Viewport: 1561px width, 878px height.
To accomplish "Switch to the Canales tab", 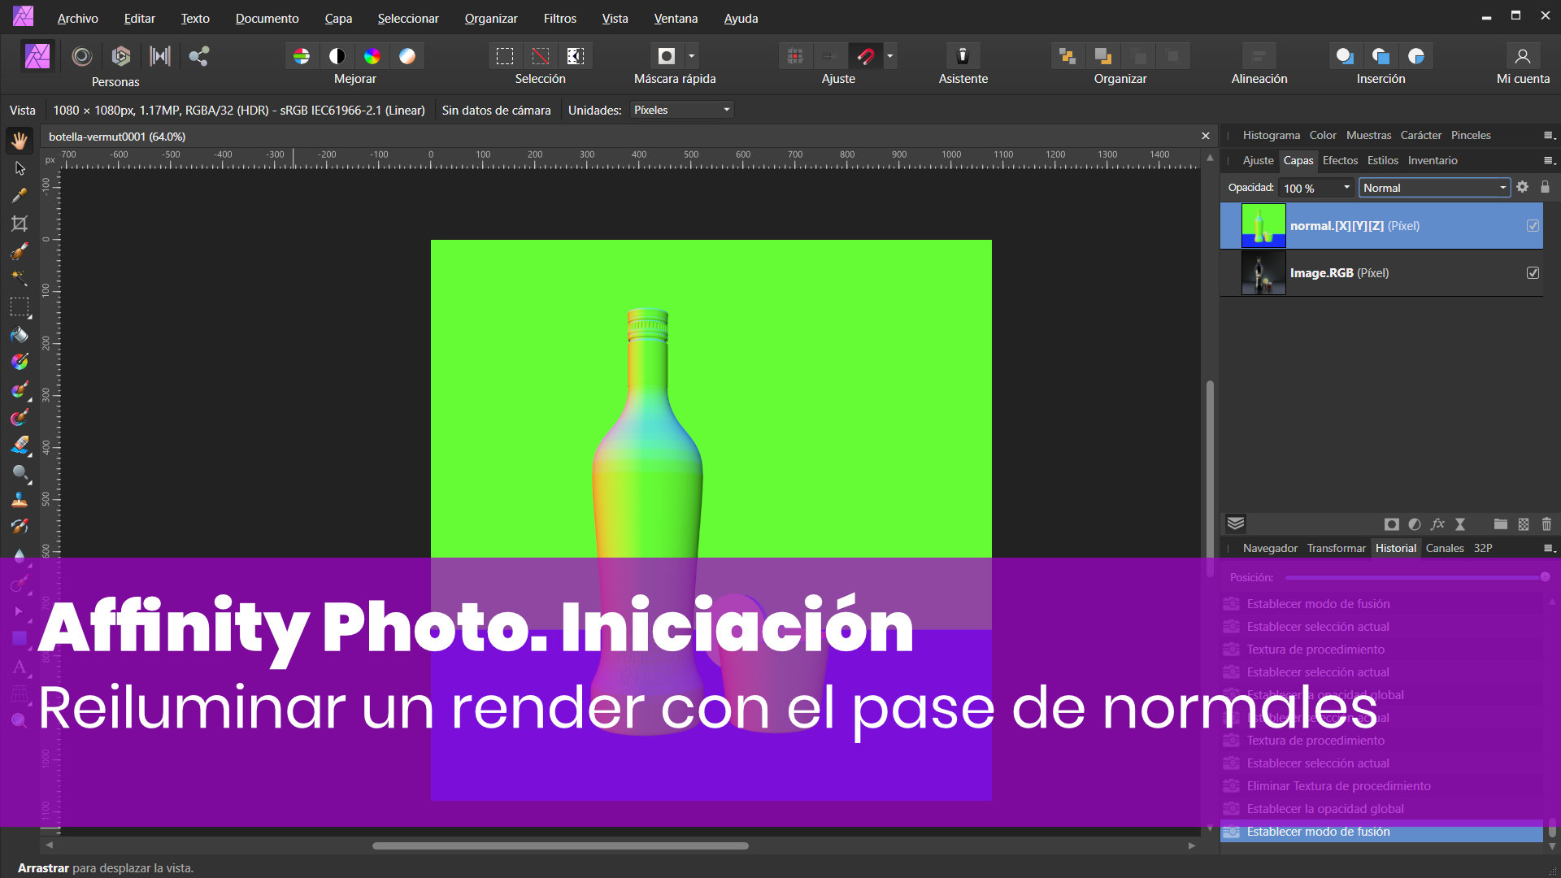I will pos(1445,549).
